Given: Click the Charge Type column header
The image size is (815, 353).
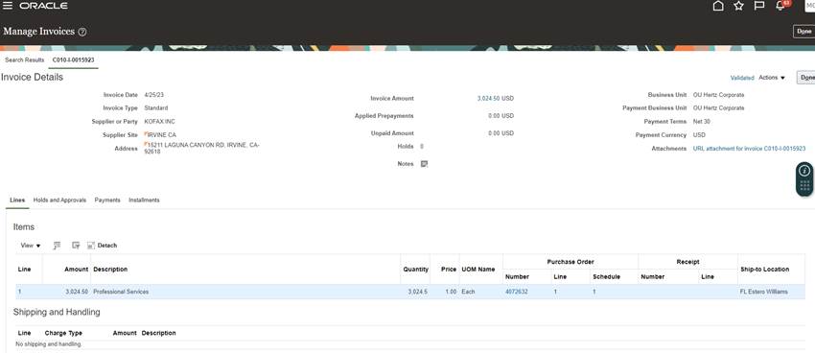Looking at the screenshot, I should (63, 333).
